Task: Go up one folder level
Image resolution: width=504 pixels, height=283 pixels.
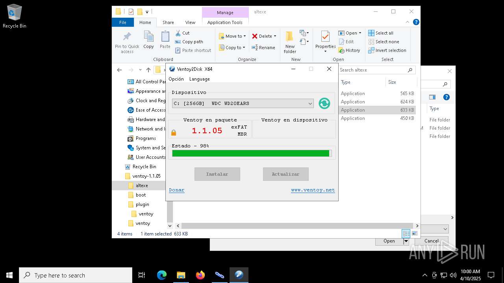Action: pyautogui.click(x=148, y=70)
